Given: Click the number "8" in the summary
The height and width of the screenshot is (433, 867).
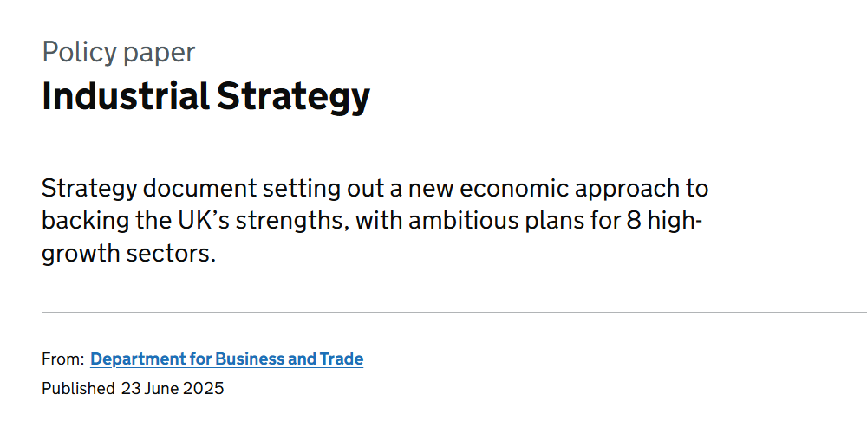Looking at the screenshot, I should click(635, 222).
